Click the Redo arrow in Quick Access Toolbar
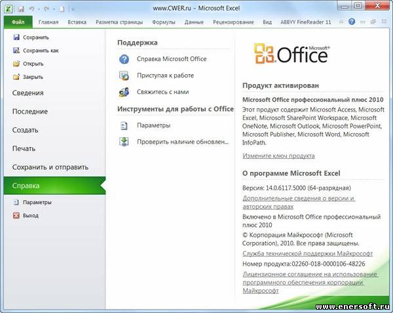Image resolution: width=393 pixels, height=313 pixels. click(47, 9)
